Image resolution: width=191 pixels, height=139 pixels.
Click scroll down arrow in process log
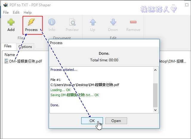155,110
